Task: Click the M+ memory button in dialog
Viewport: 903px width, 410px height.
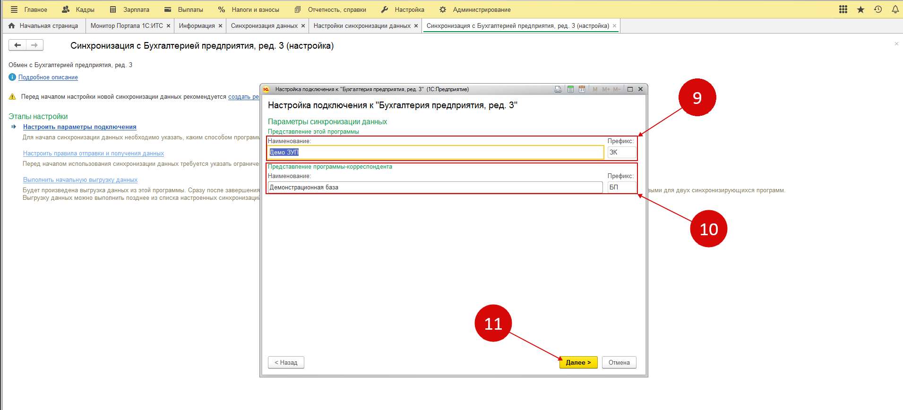Action: 606,89
